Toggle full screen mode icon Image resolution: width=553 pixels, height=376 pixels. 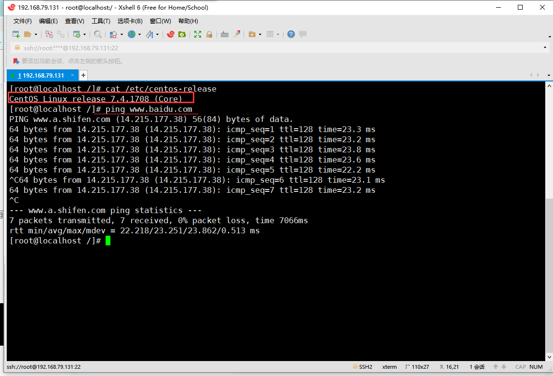(x=198, y=34)
